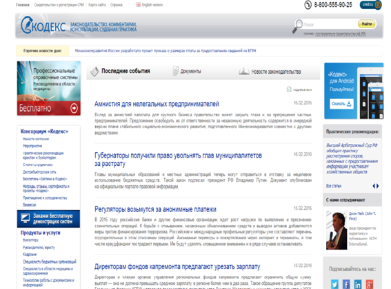
Task: Click the Кодекс logo in the header
Action: pyautogui.click(x=43, y=25)
